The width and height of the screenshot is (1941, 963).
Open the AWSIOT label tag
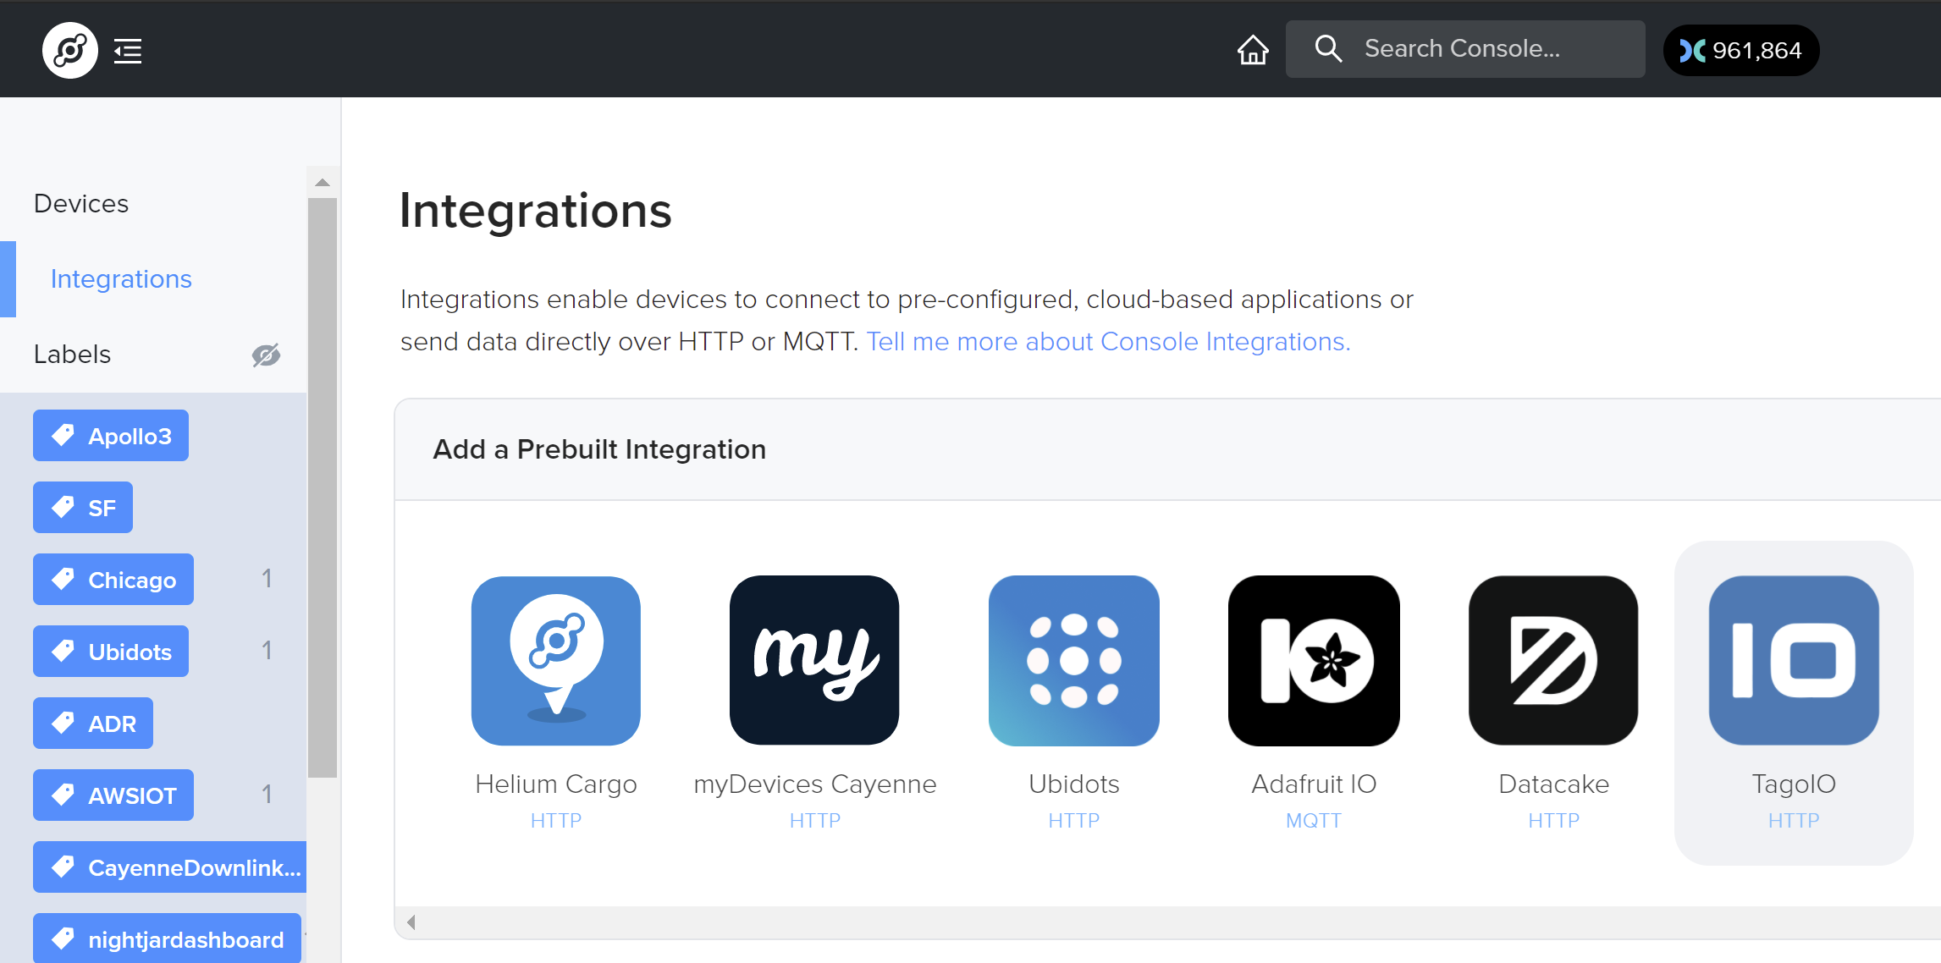pyautogui.click(x=113, y=795)
